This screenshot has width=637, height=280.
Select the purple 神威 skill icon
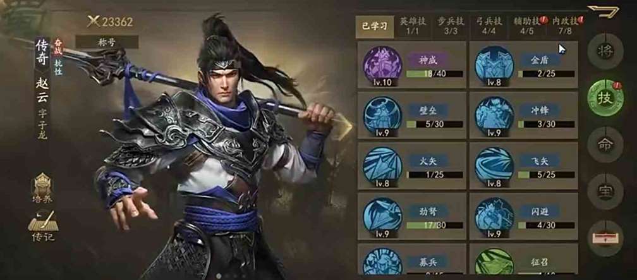click(382, 64)
